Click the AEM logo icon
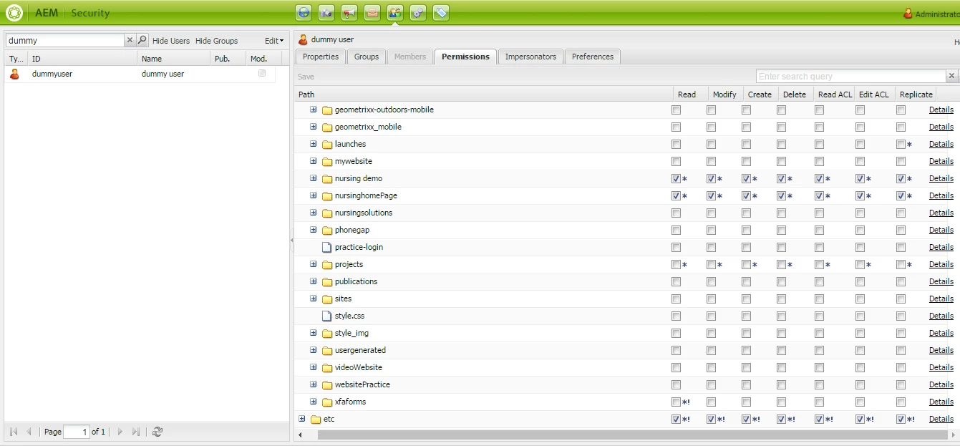 [14, 13]
